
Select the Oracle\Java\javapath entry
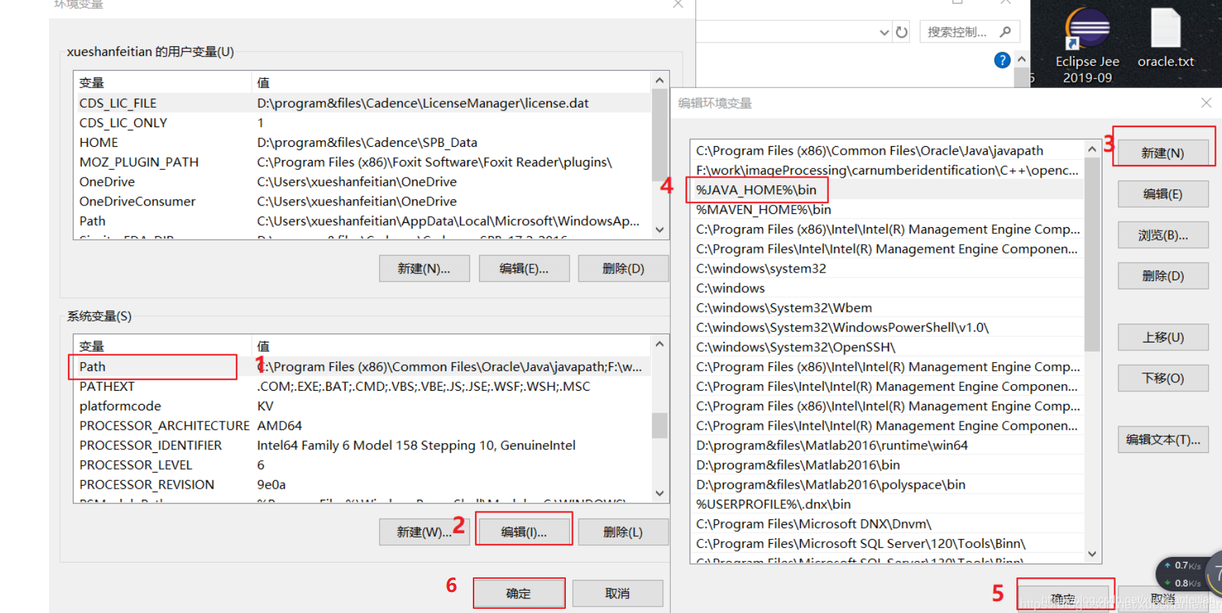887,151
